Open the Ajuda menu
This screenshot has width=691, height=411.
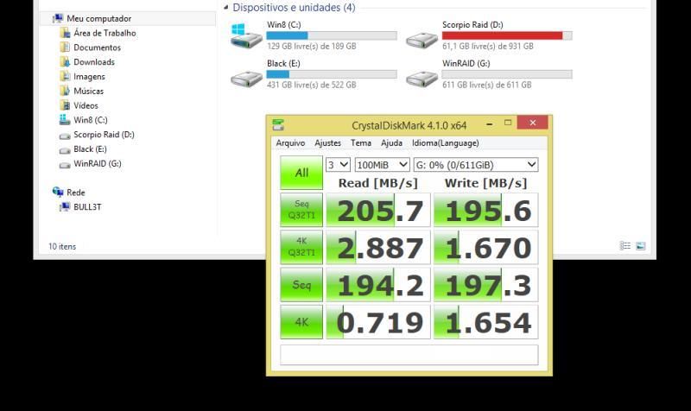tap(391, 142)
